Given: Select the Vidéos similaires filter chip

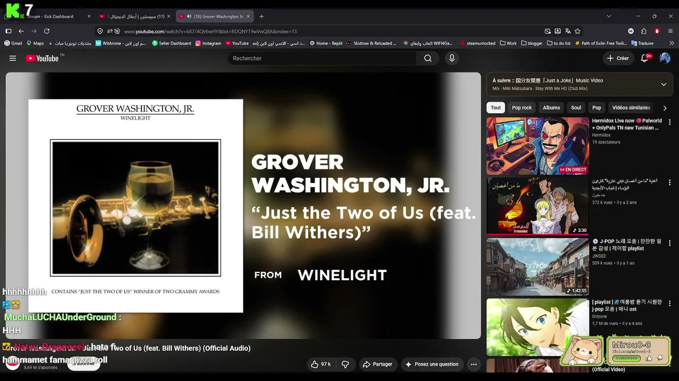Looking at the screenshot, I should pos(631,108).
